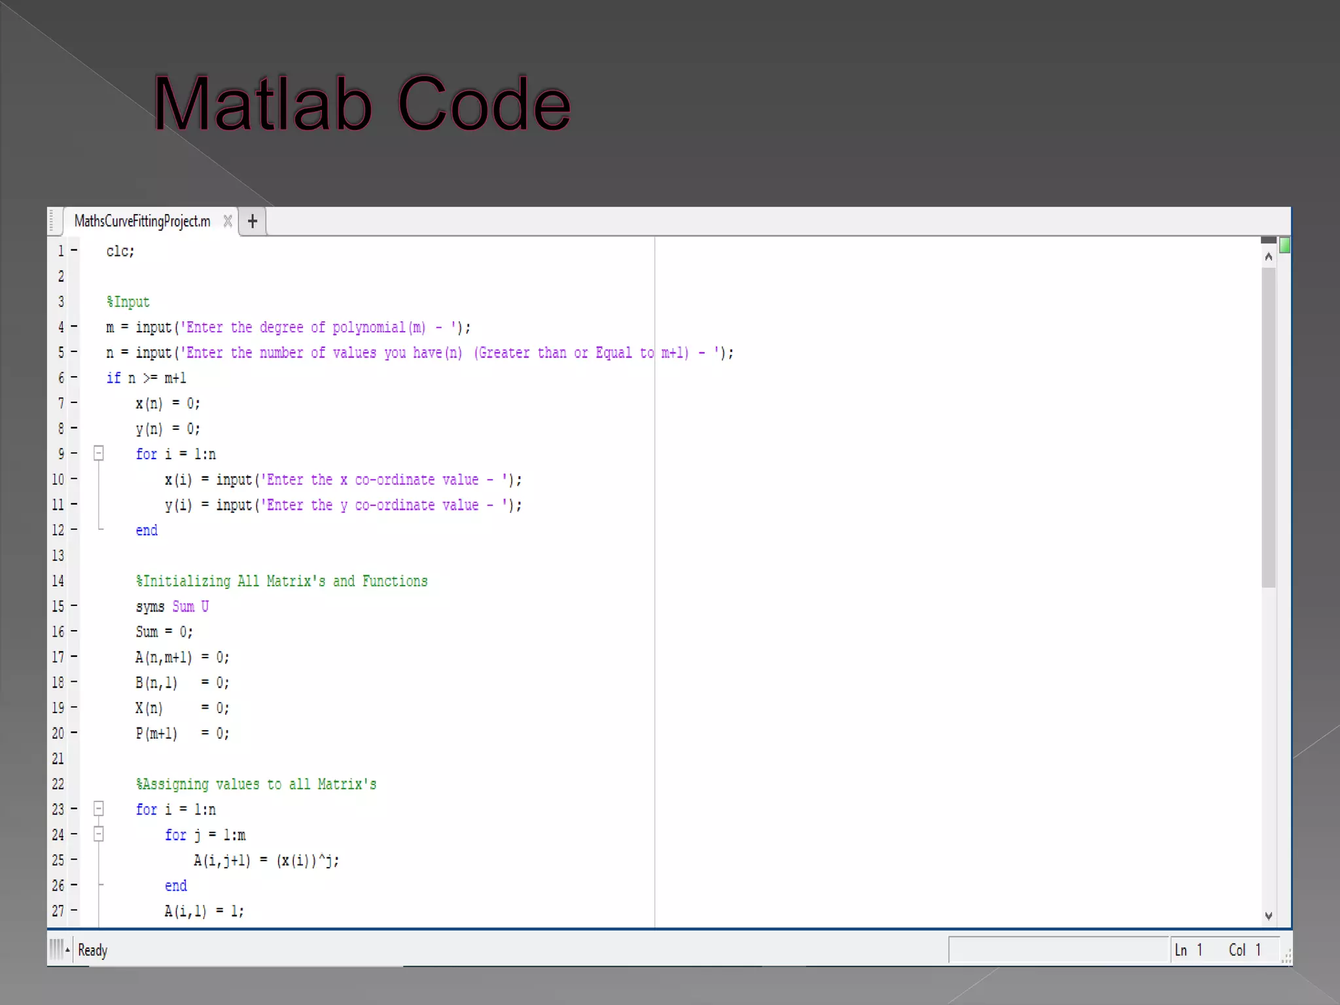Image resolution: width=1340 pixels, height=1005 pixels.
Task: Click the status bar grip icon beside Ready
Action: [x=58, y=949]
